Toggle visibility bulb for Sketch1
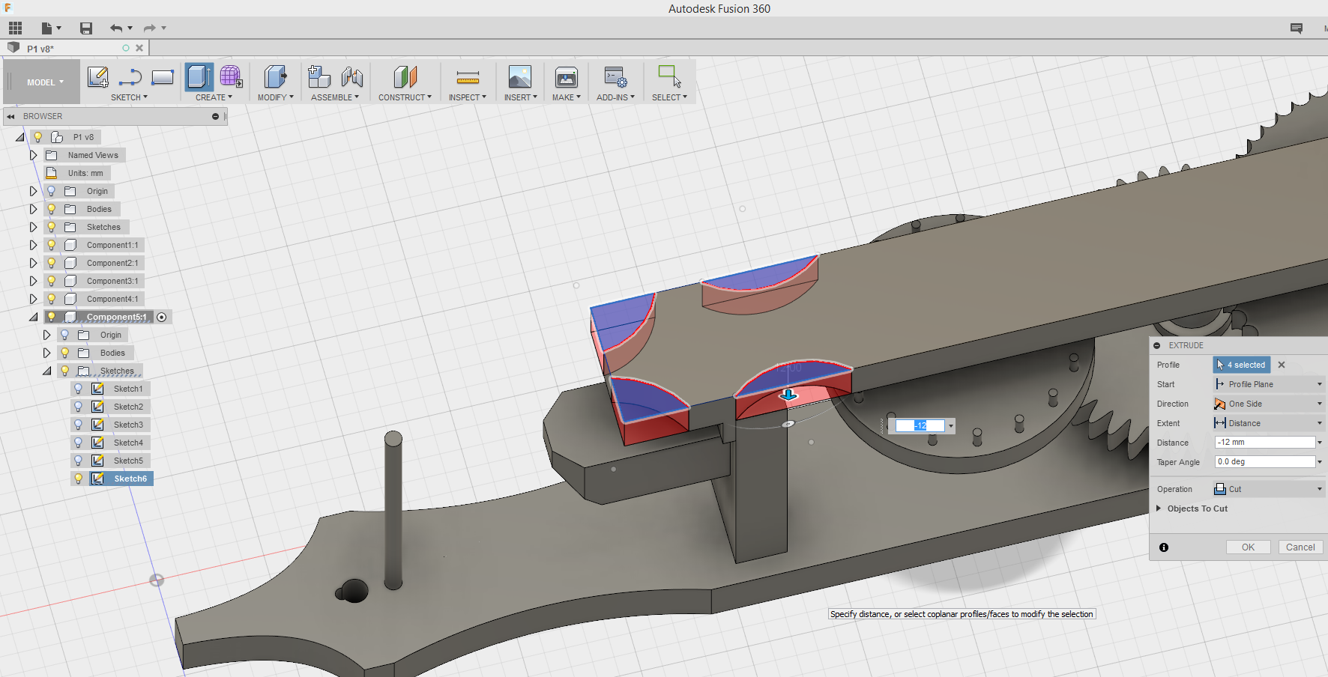Image resolution: width=1328 pixels, height=677 pixels. (79, 389)
